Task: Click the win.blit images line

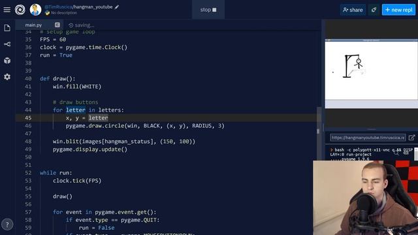Action: tap(124, 142)
